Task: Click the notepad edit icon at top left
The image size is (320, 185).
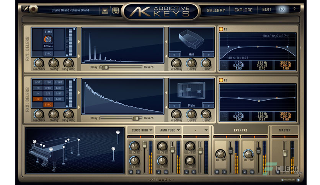Action: point(25,9)
